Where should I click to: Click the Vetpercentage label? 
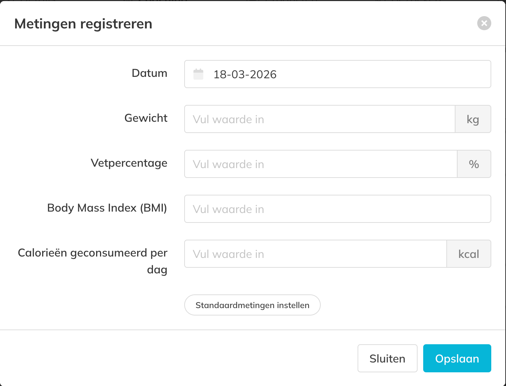click(x=129, y=163)
